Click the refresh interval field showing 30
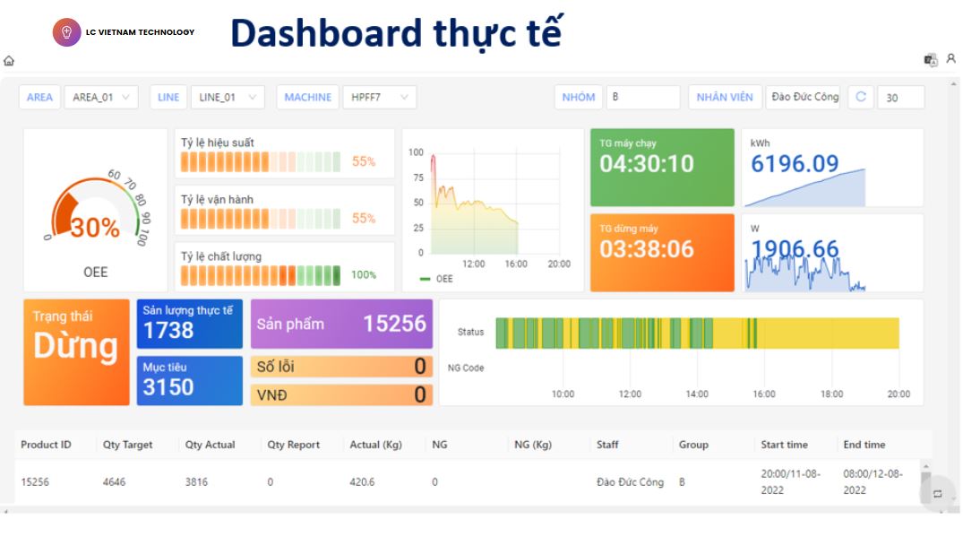 click(900, 98)
